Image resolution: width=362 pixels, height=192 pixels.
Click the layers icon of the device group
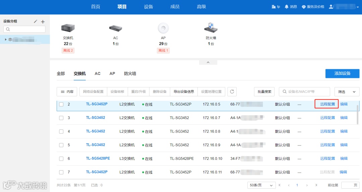pyautogui.click(x=10, y=39)
